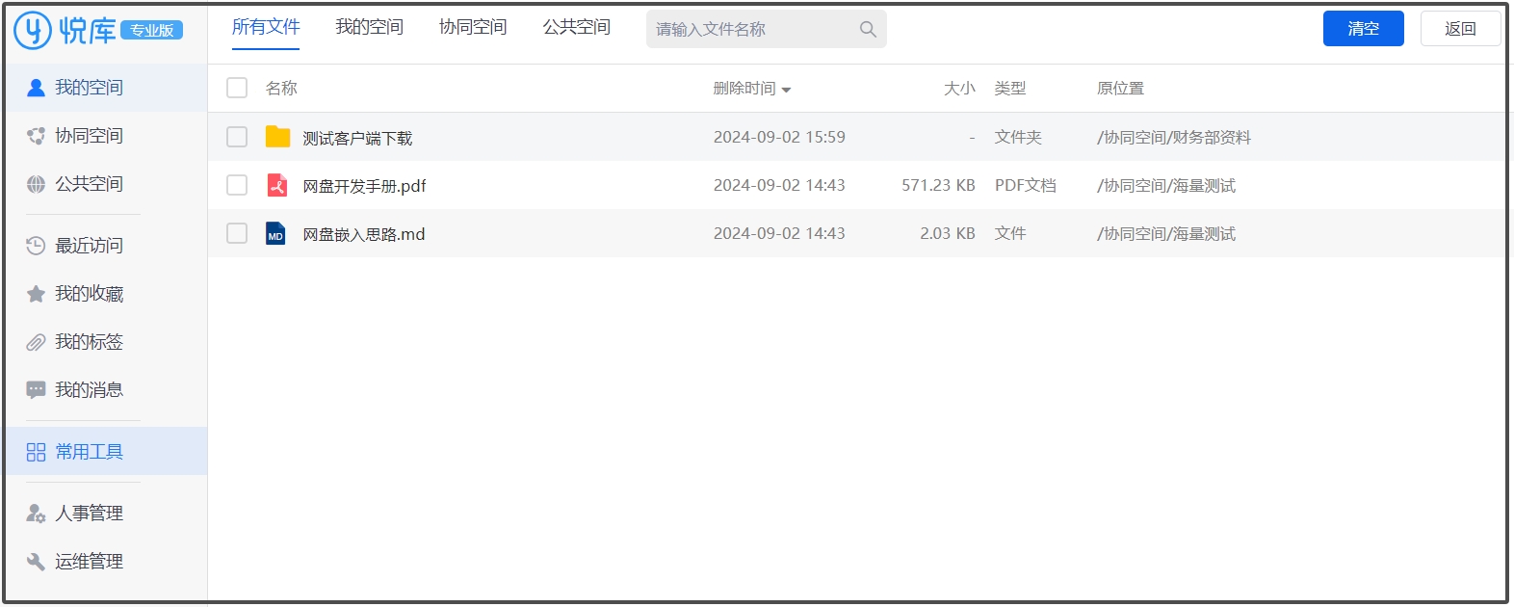Click the 返回 button
The height and width of the screenshot is (607, 1514).
(x=1460, y=29)
